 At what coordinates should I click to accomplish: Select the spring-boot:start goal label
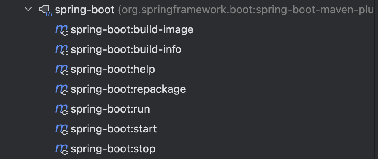tap(114, 130)
